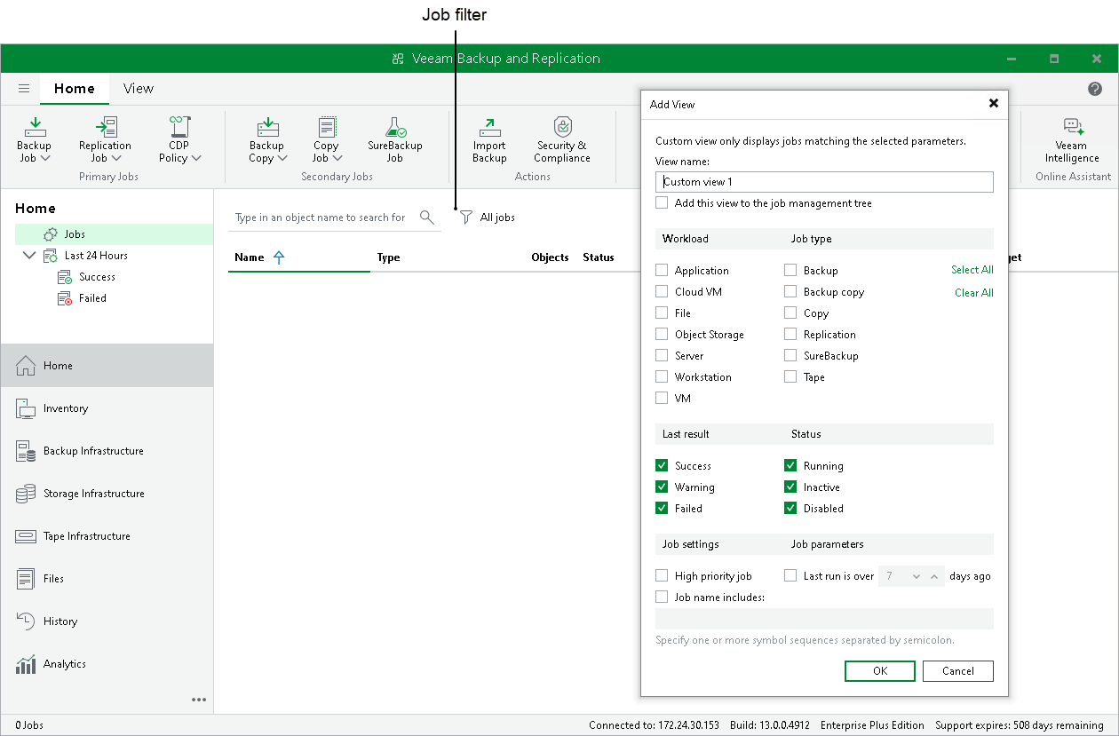Expand the CDP Policy dropdown arrow

coord(196,158)
